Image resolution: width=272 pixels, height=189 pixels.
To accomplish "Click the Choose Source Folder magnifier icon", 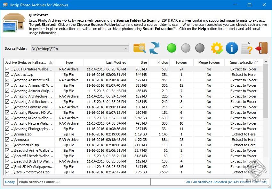I will click(140, 48).
